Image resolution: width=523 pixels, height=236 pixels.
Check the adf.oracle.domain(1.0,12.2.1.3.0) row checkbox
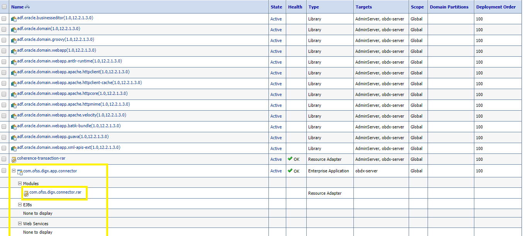pos(4,29)
